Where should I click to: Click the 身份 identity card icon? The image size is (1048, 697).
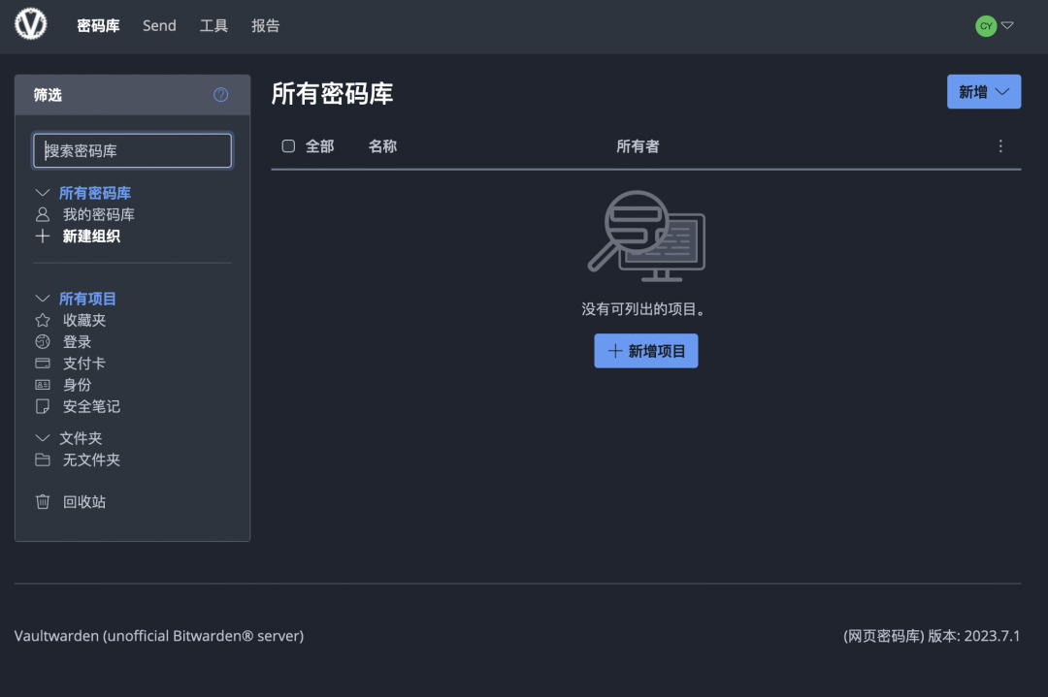coord(43,384)
